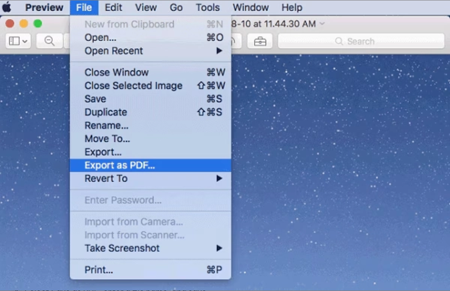Select Close Selected Image menu entry
Viewport: 450px width, 291px height.
[133, 86]
